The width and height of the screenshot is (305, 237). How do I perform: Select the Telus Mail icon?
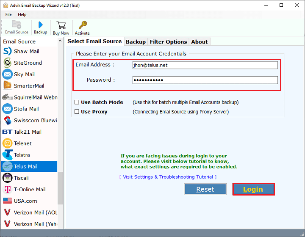[7, 166]
